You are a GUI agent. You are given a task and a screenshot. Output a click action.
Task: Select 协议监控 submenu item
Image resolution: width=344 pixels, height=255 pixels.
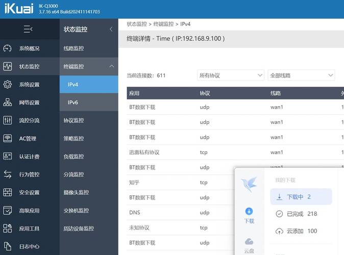click(89, 120)
